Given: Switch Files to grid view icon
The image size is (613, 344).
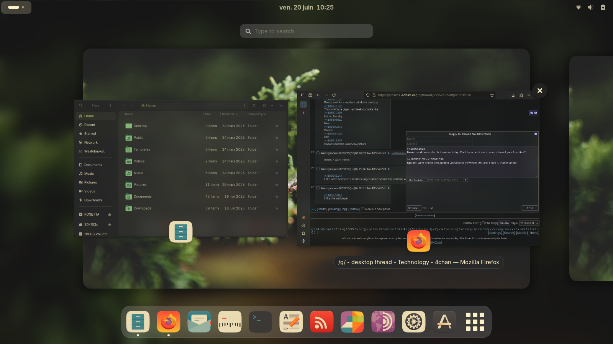Looking at the screenshot, I should pos(264,105).
